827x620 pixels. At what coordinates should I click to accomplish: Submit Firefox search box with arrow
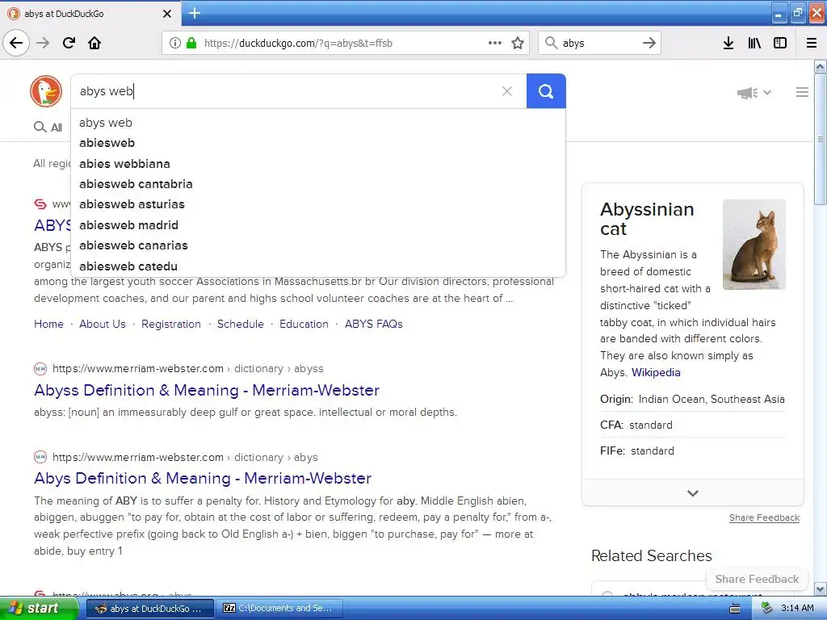[x=649, y=43]
